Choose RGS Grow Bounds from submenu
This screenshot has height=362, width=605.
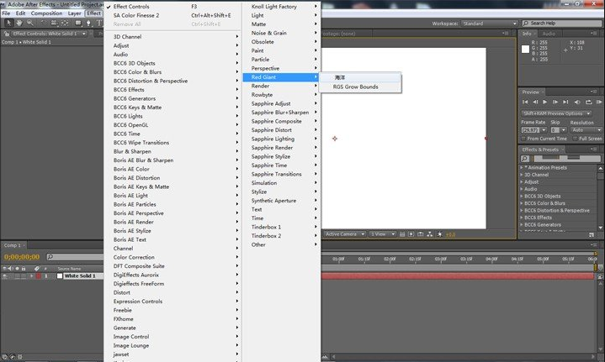[x=355, y=87]
